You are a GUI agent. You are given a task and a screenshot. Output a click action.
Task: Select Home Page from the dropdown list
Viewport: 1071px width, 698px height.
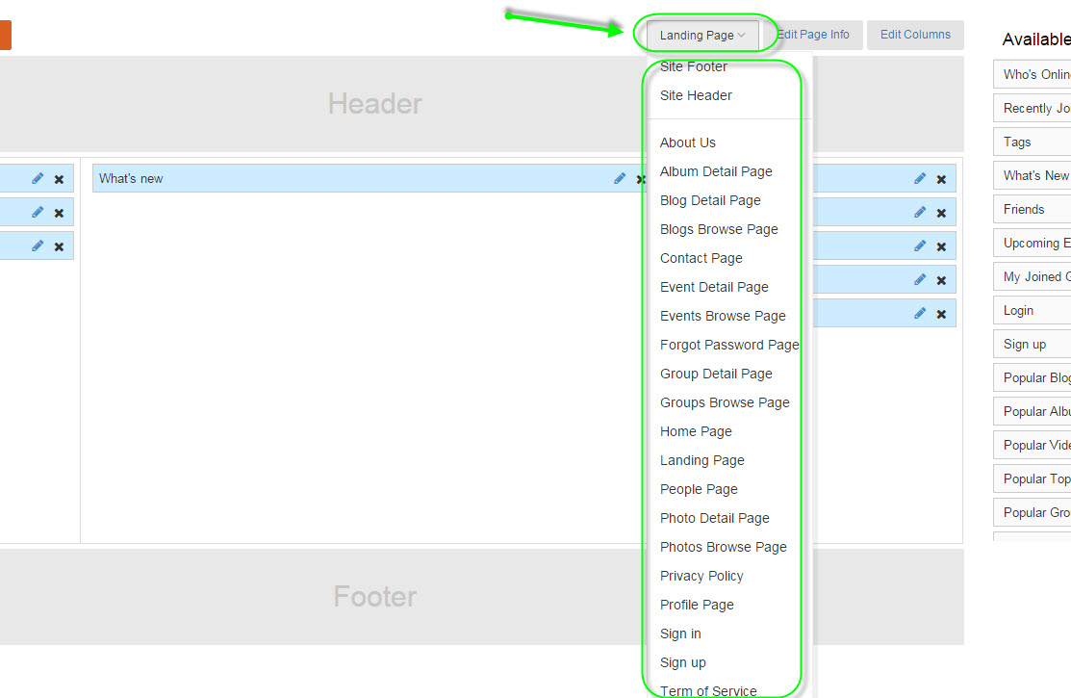[696, 431]
